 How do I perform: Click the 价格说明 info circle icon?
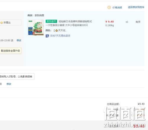tap(109, 7)
